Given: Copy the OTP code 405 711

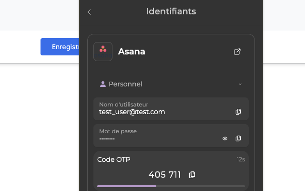Looking at the screenshot, I should [x=192, y=175].
